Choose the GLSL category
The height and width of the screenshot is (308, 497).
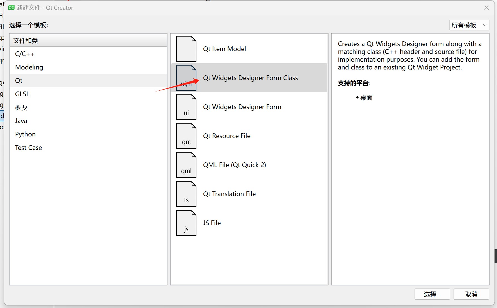point(22,94)
